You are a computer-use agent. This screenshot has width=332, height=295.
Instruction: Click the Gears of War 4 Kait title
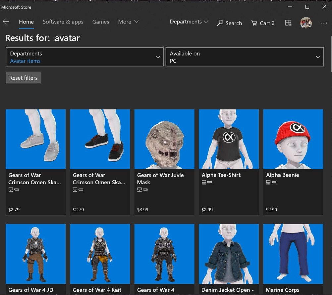coord(97,290)
